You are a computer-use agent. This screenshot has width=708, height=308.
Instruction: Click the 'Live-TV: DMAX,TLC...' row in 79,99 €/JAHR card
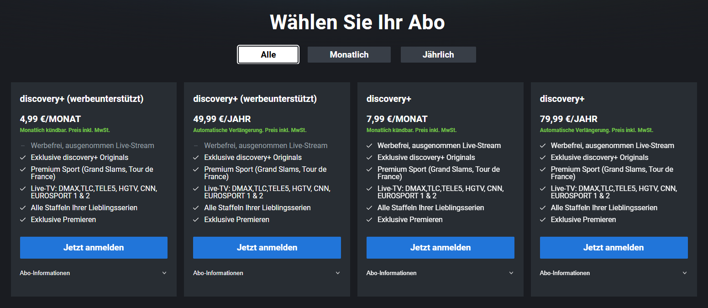coord(614,192)
